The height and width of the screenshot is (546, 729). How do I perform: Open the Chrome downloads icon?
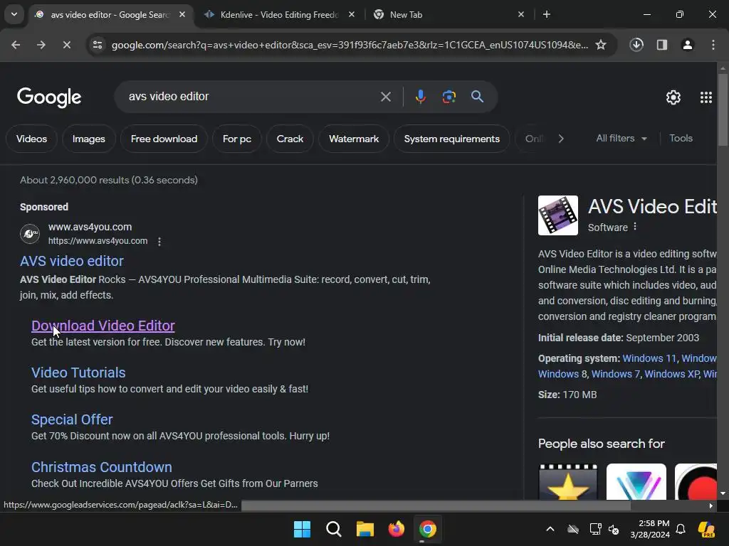point(636,45)
